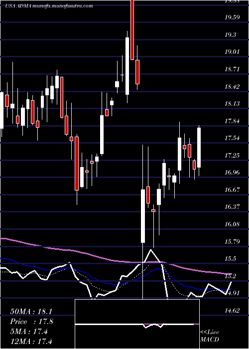Select the 12MA : 17.4 readout
This screenshot has height=349, width=249.
tap(31, 341)
